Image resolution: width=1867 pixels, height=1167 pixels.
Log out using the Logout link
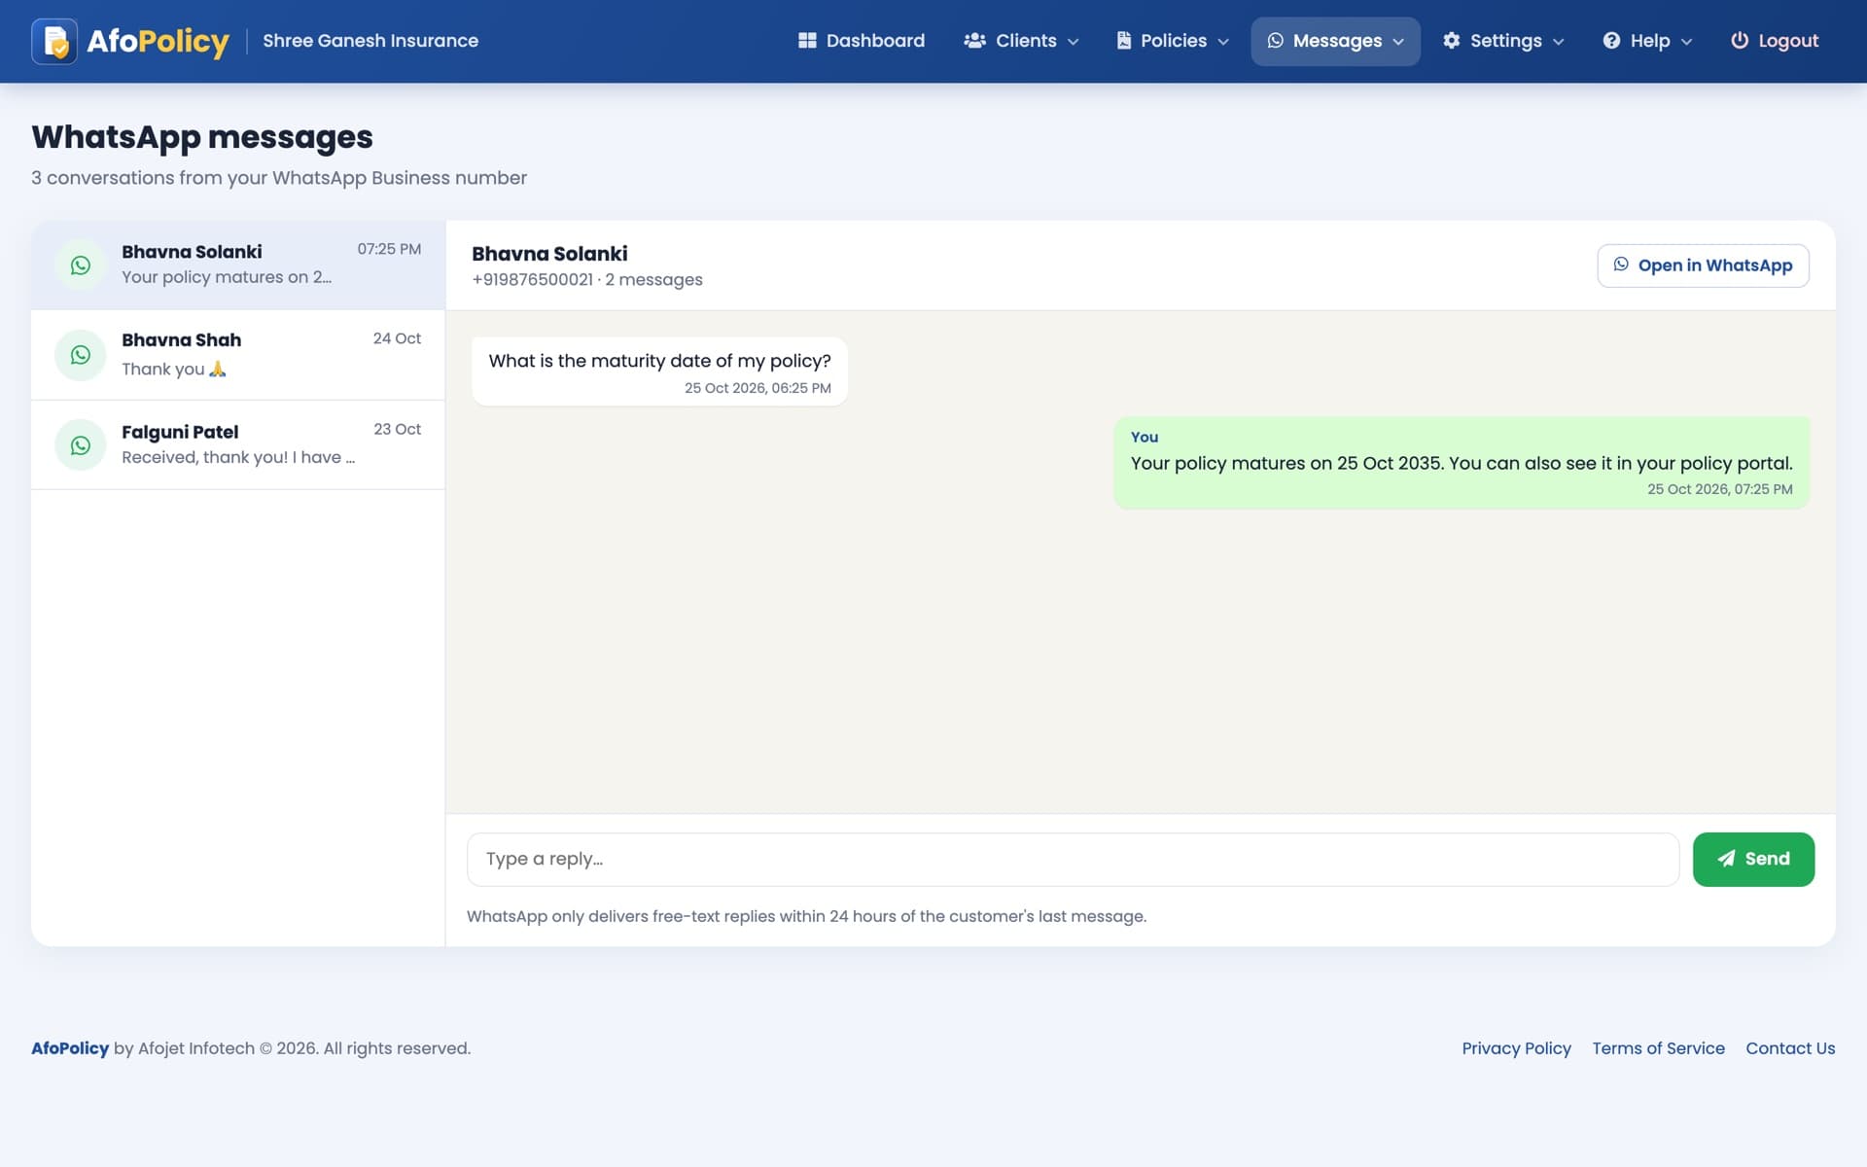[x=1775, y=41]
